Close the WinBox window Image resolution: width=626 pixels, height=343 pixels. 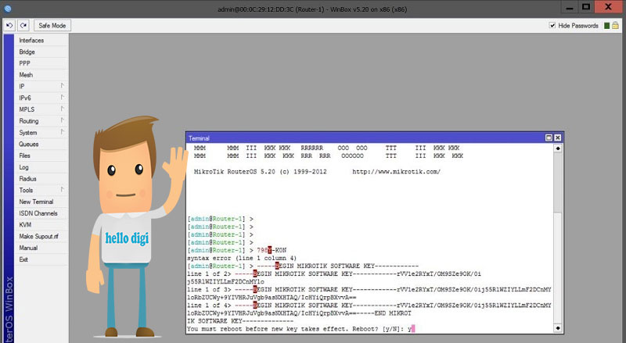tap(608, 7)
